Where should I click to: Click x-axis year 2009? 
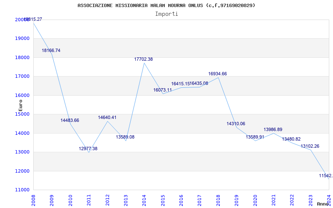52,201
